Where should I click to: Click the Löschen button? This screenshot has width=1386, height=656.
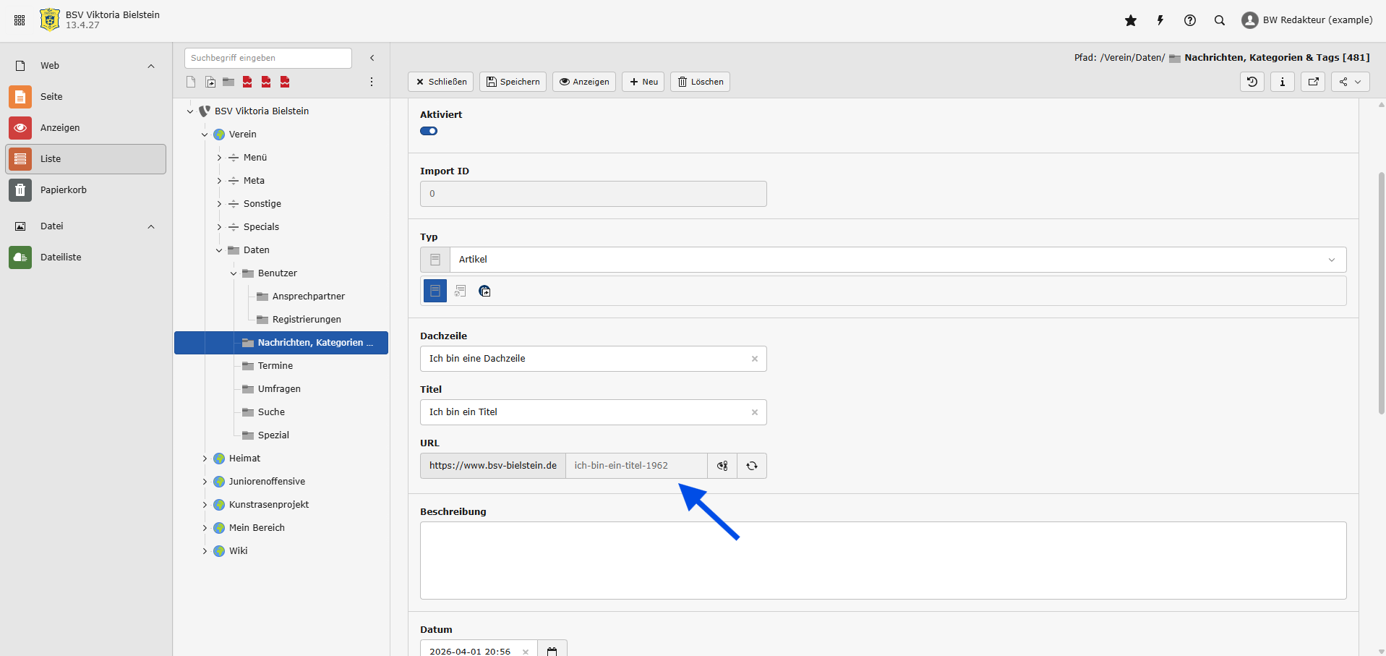(700, 82)
